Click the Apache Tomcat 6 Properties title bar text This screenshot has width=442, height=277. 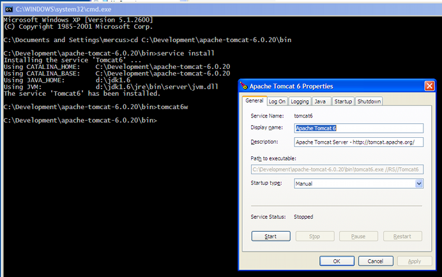pos(291,86)
